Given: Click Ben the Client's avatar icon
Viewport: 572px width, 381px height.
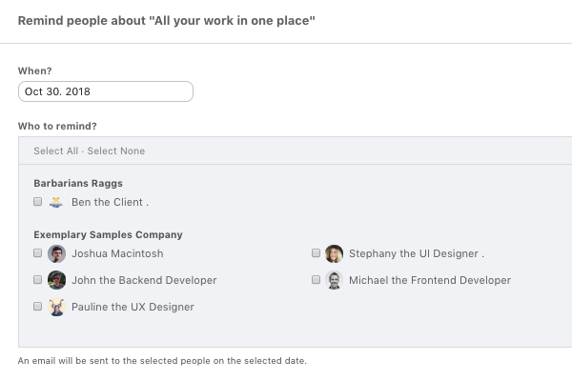Looking at the screenshot, I should point(56,202).
